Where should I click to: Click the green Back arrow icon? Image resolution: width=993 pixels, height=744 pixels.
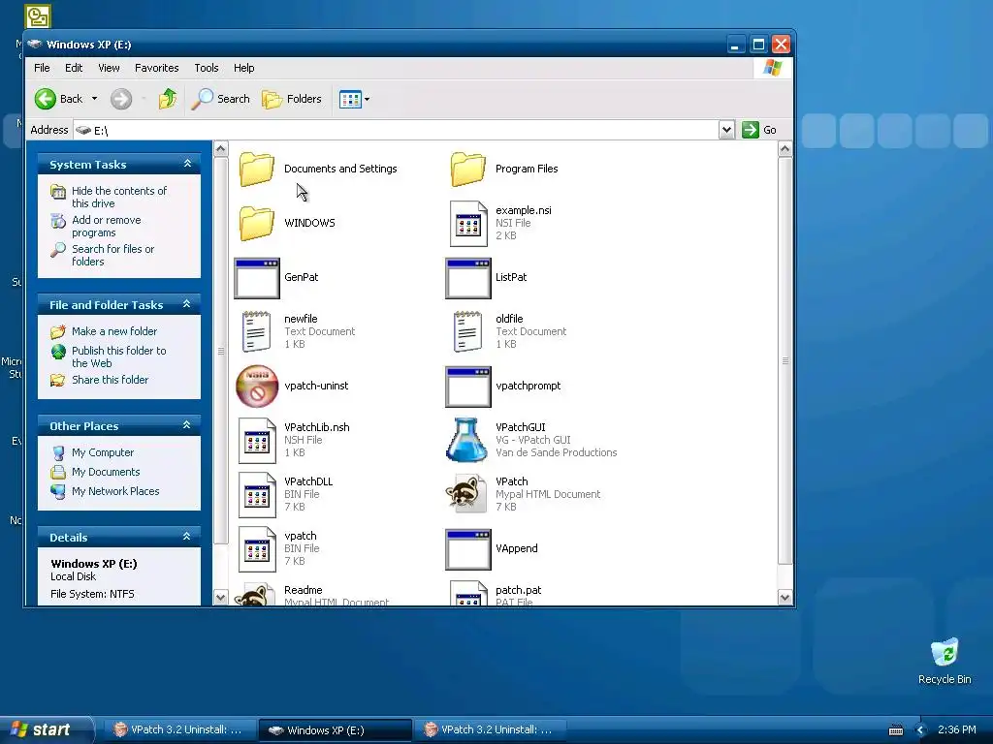coord(45,99)
